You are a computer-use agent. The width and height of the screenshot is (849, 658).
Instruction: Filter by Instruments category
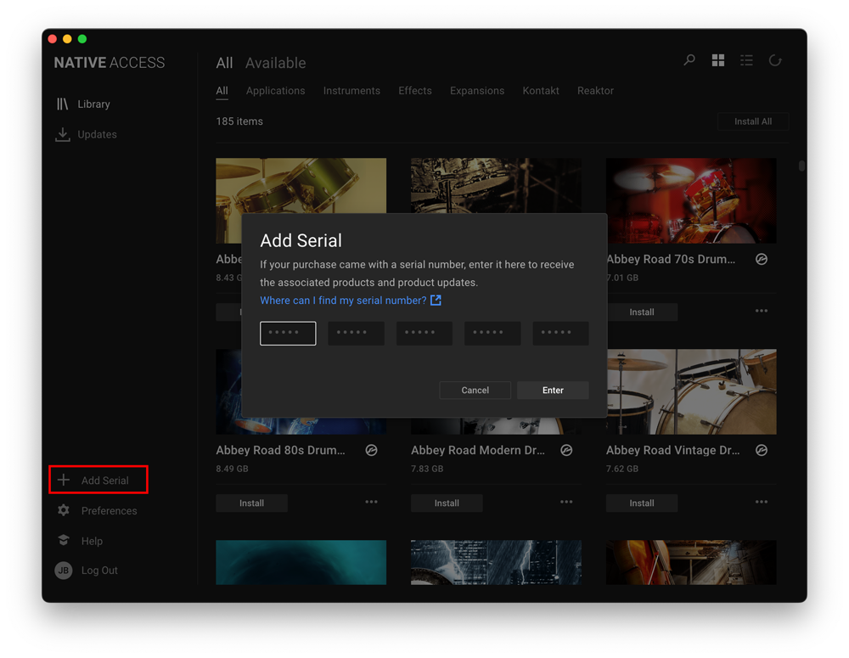[x=352, y=91]
